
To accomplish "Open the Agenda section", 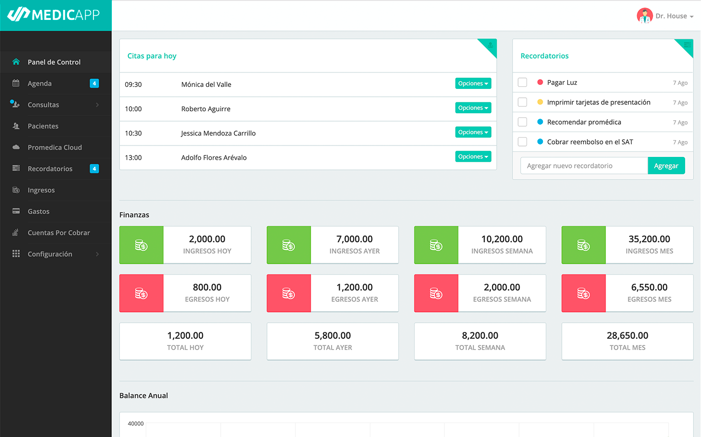I will [40, 83].
